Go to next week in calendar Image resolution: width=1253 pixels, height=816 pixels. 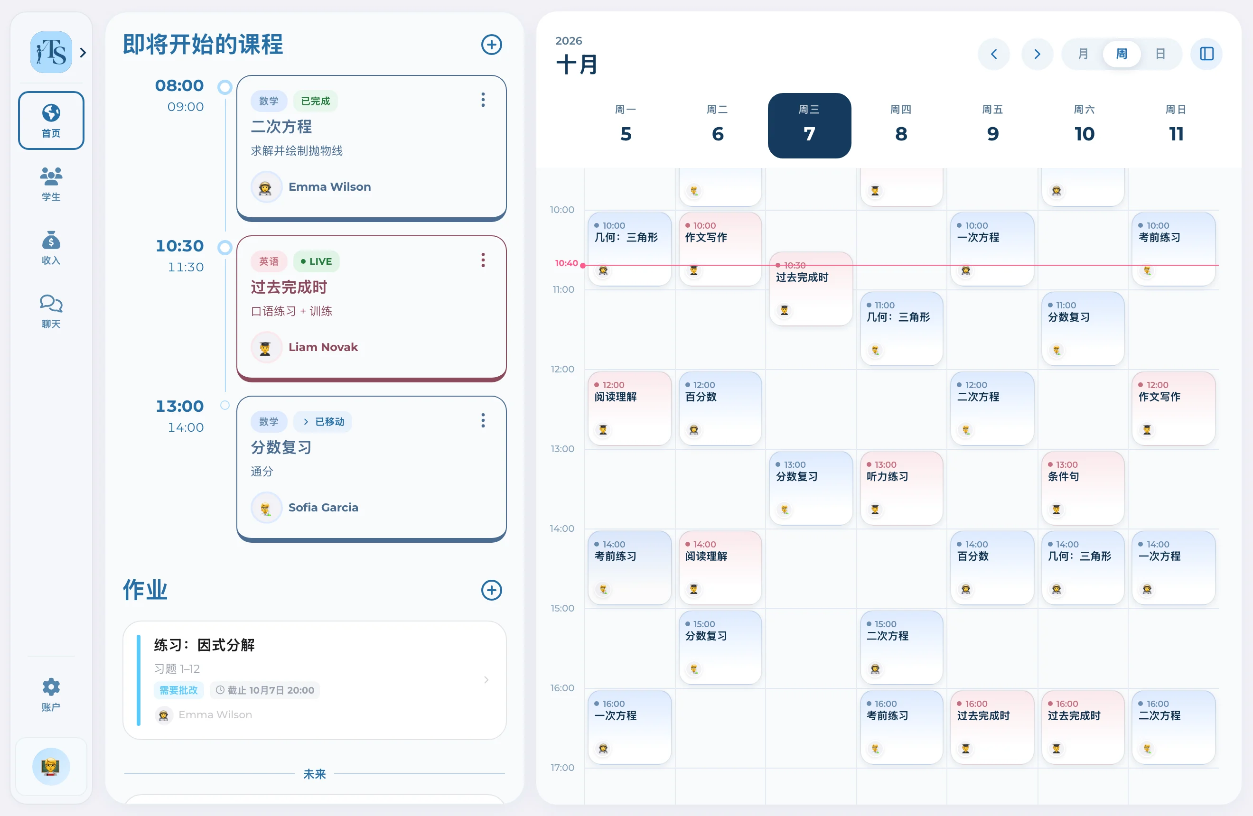[x=1037, y=54]
